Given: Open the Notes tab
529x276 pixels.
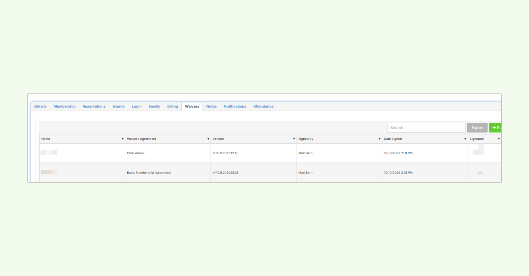Looking at the screenshot, I should point(212,106).
